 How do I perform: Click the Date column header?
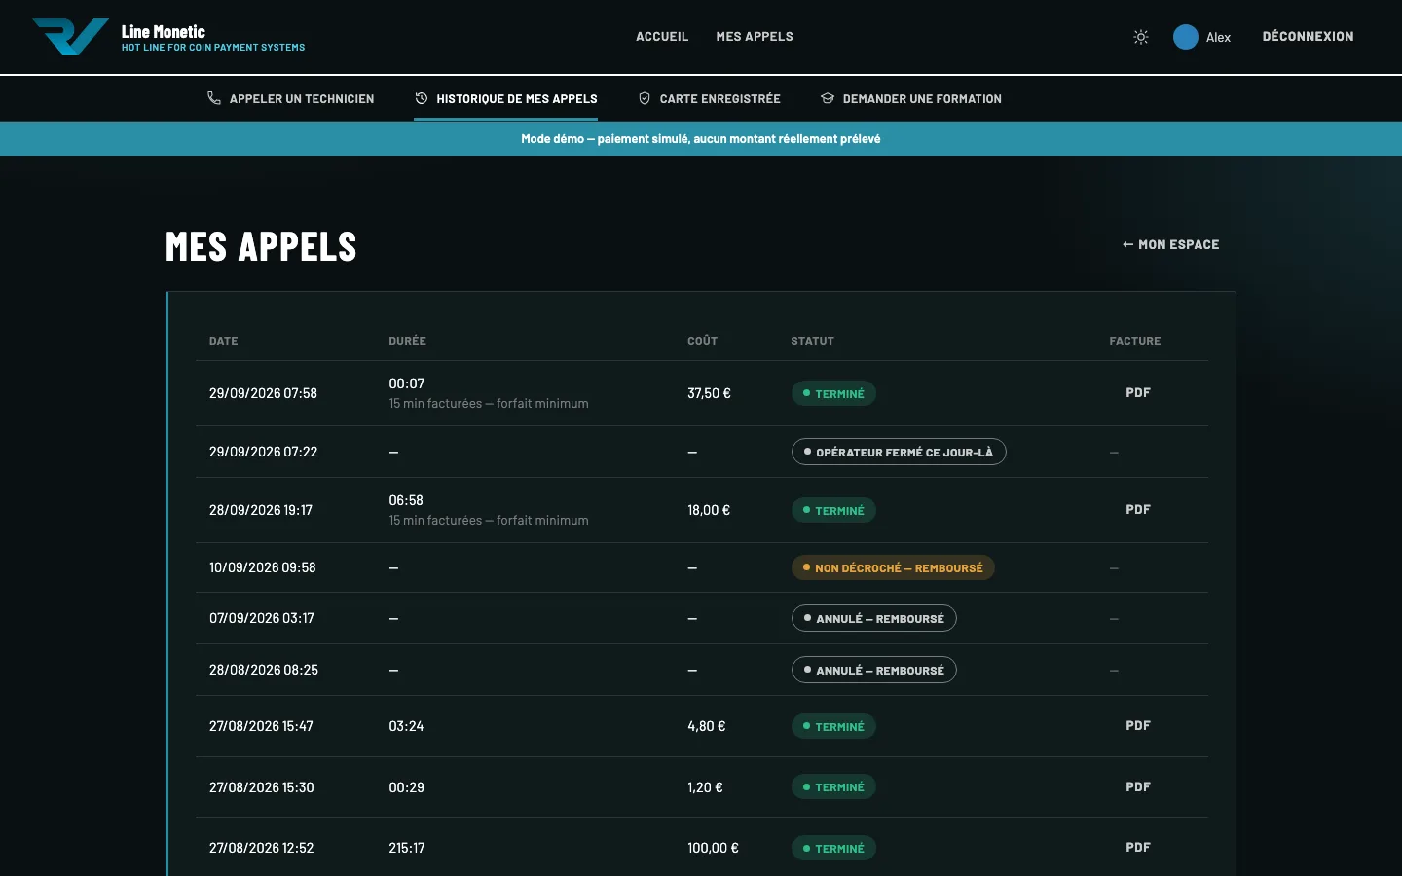coord(224,341)
